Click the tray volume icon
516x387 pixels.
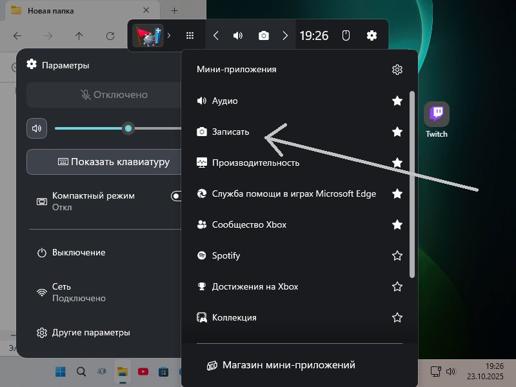coord(451,372)
